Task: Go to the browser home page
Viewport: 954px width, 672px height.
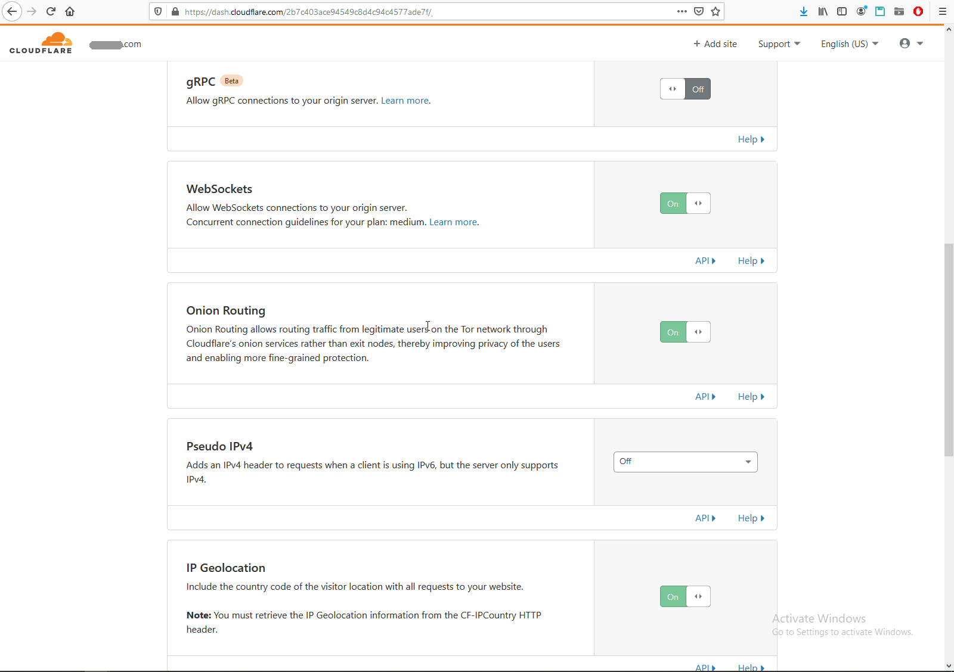Action: (x=70, y=11)
